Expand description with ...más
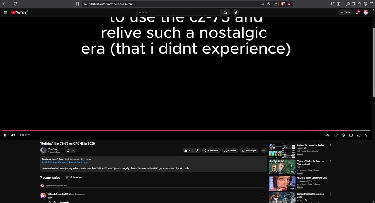Viewport: 375px width, 203px height. click(186, 169)
